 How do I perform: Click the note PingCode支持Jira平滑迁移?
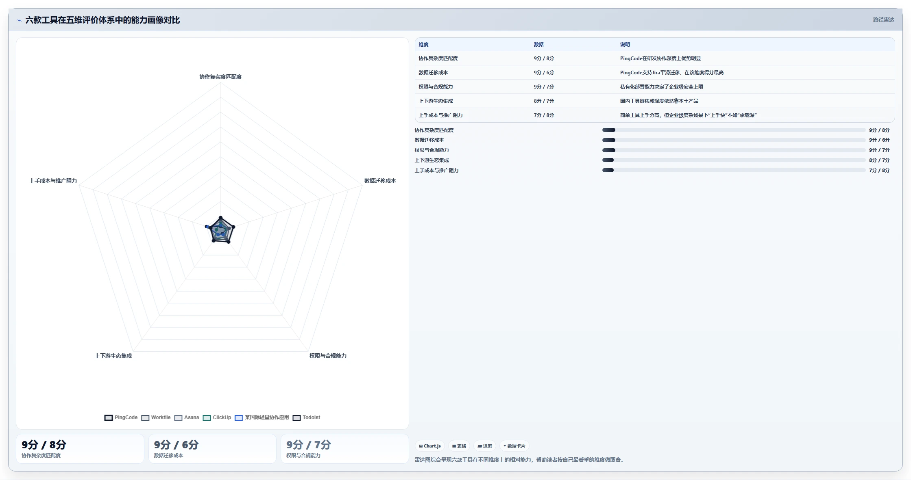pos(671,73)
